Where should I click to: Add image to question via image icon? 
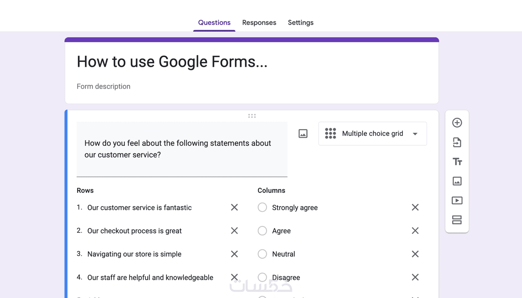[303, 134]
